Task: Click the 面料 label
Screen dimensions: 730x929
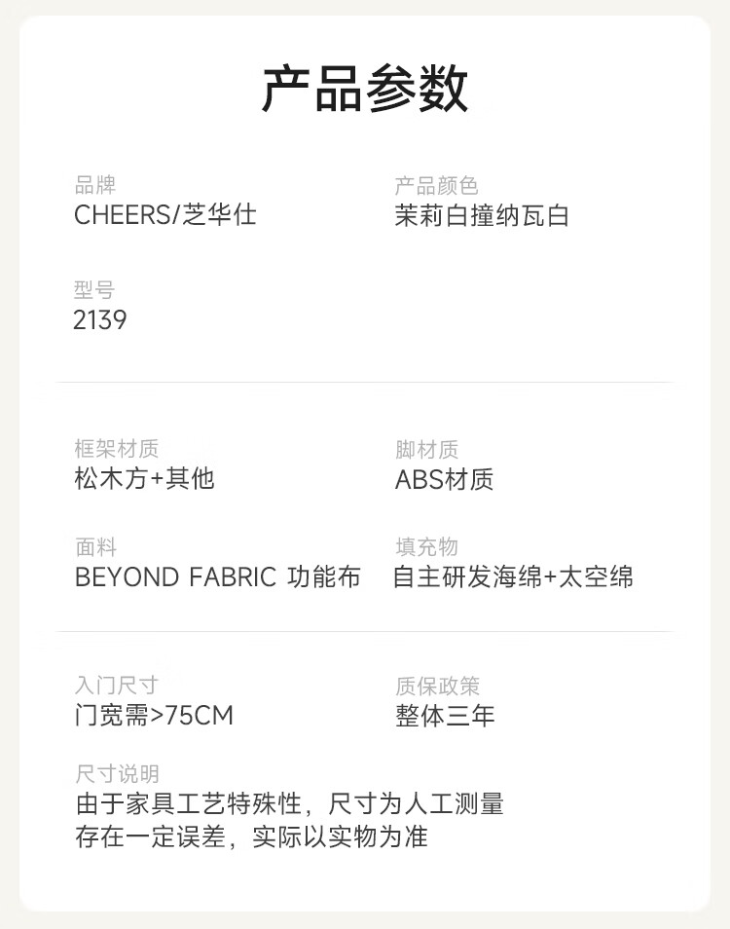Action: (95, 547)
